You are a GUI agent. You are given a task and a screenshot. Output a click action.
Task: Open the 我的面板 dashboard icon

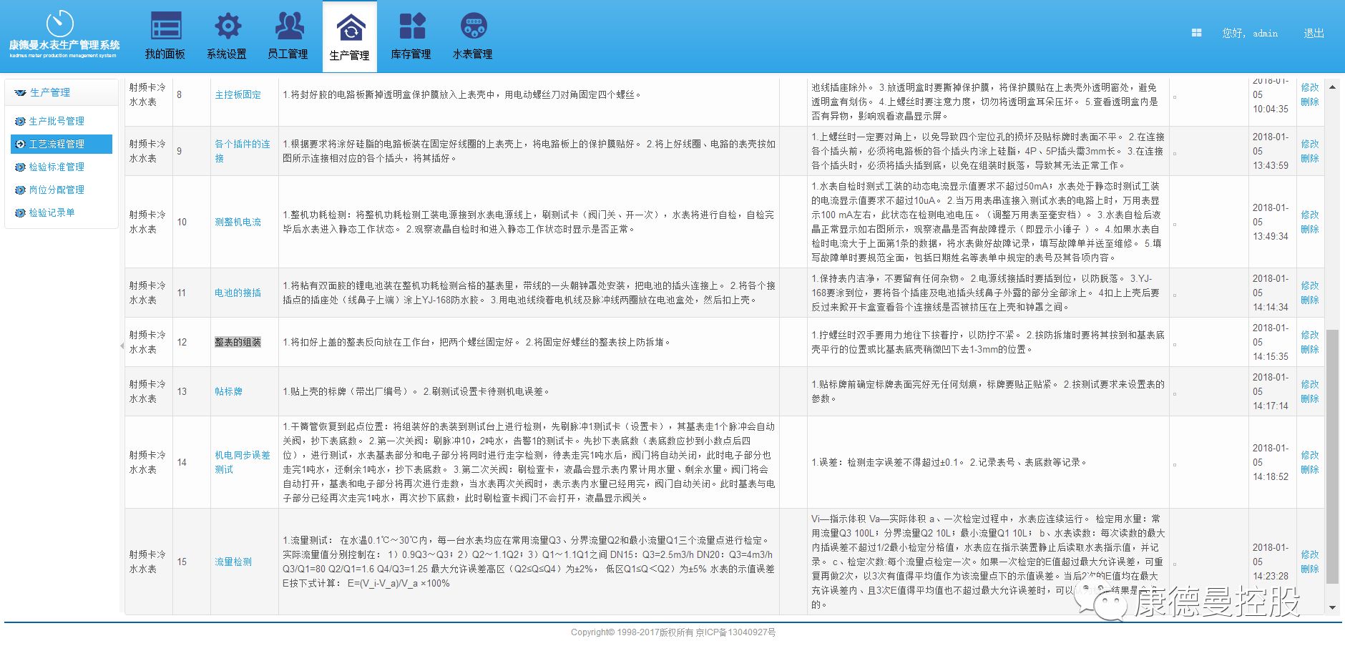166,26
